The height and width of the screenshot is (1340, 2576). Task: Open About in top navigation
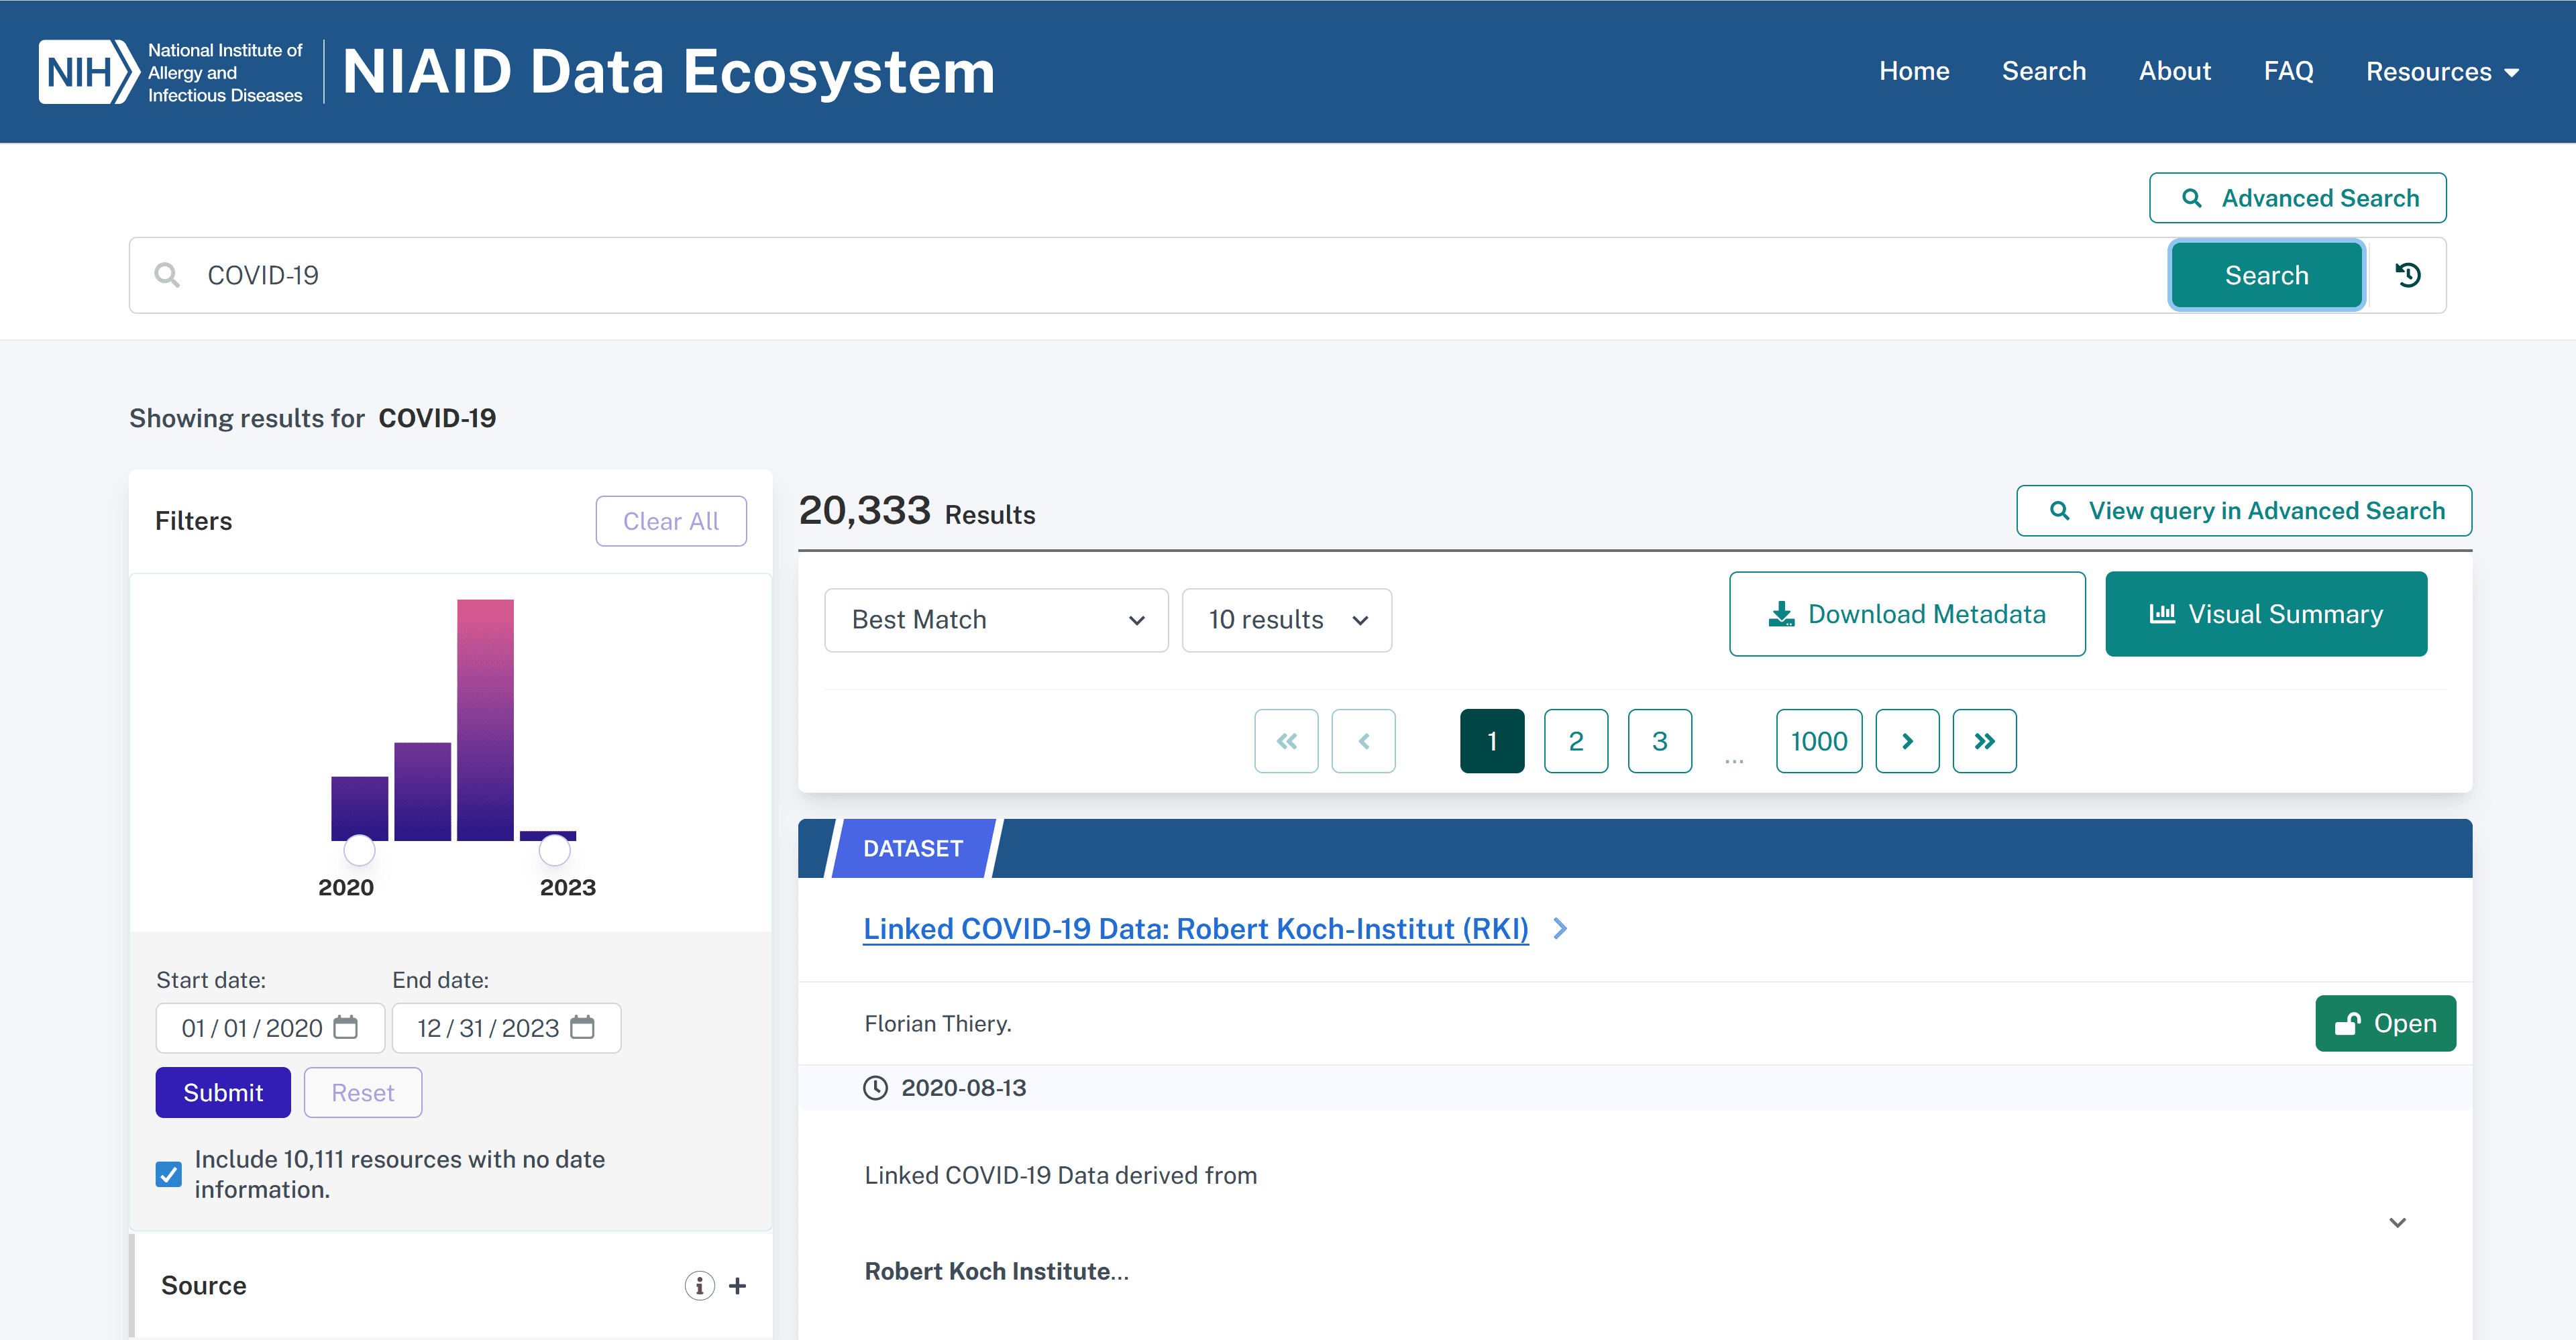(2174, 71)
